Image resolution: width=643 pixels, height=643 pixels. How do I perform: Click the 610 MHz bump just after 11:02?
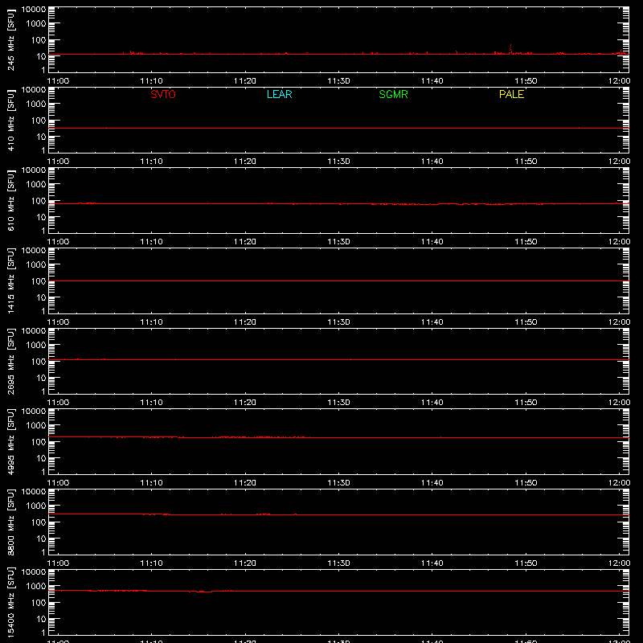[87, 203]
